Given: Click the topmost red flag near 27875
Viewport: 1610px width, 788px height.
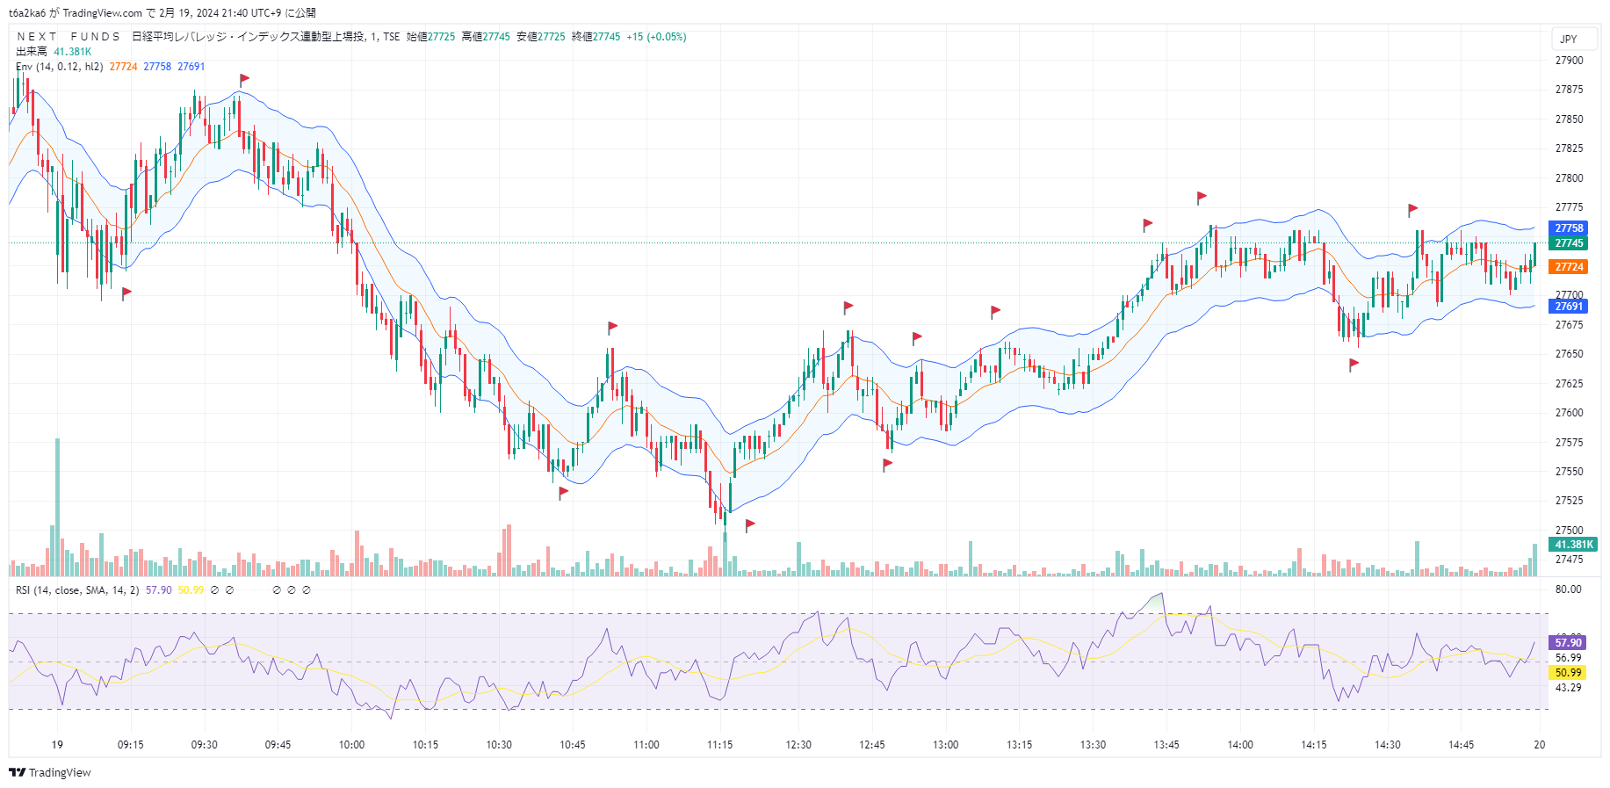Looking at the screenshot, I should 244,79.
